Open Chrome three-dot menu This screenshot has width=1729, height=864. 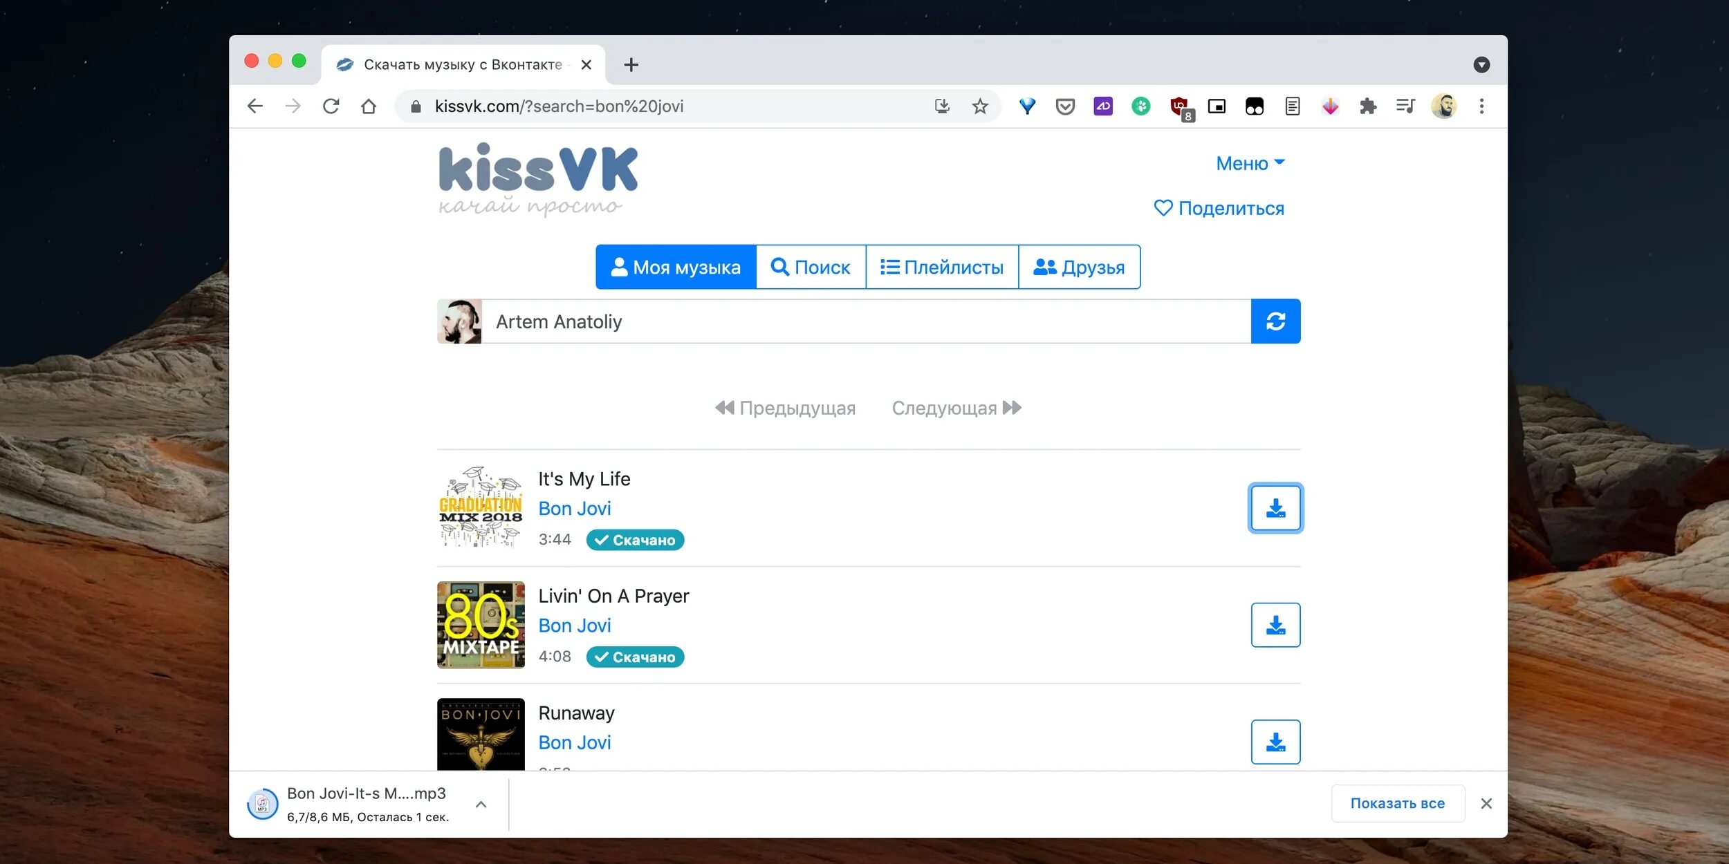[1481, 106]
